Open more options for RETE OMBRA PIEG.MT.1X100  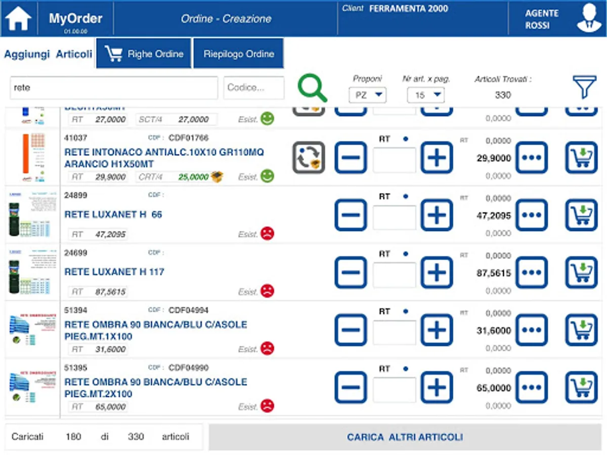(532, 330)
